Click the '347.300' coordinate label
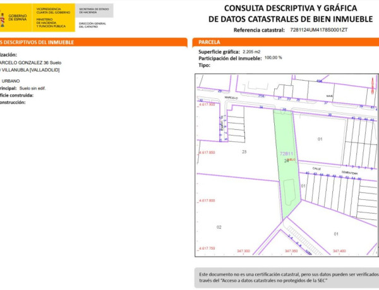This screenshot has width=379, height=290. pos(243,251)
